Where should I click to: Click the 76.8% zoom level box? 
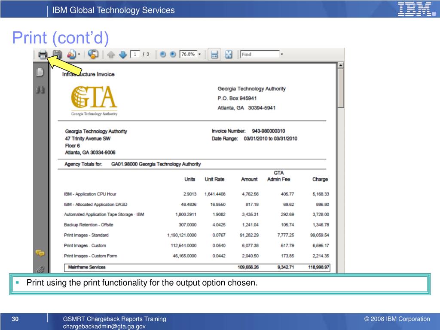tap(188, 54)
